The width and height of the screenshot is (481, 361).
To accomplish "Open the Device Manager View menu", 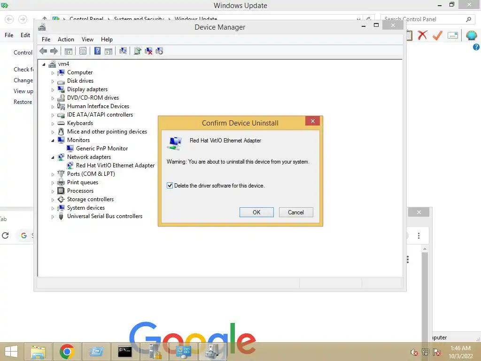I will click(x=87, y=39).
